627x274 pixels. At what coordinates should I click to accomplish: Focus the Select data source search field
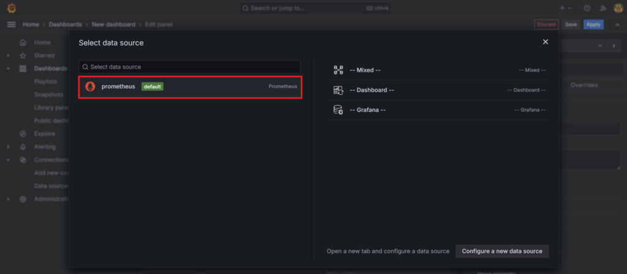tap(189, 67)
